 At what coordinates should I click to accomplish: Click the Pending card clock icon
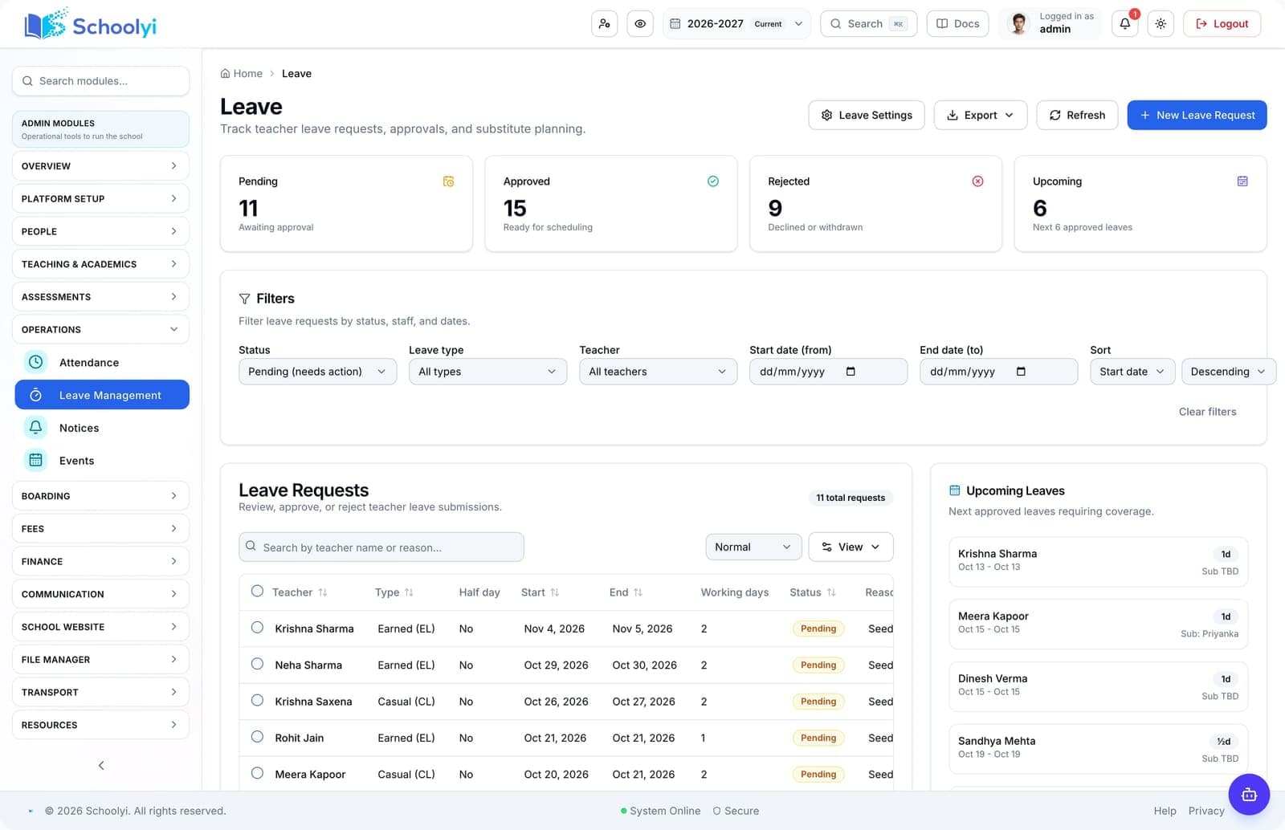(x=448, y=181)
